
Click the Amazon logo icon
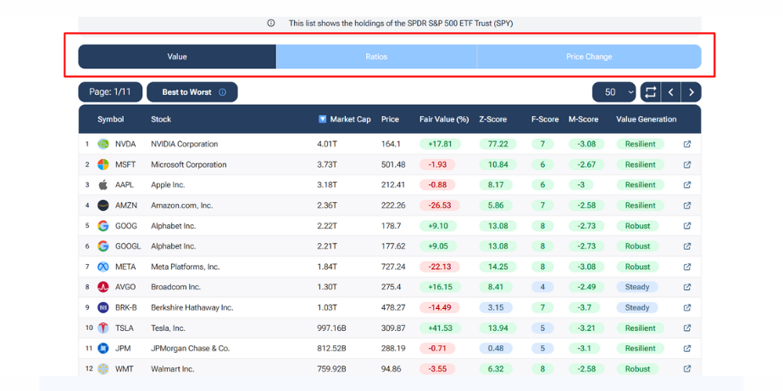103,206
